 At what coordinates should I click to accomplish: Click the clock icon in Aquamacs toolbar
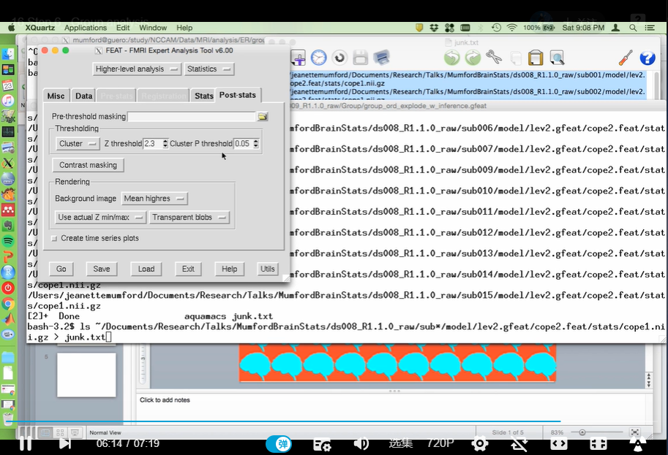pos(318,58)
